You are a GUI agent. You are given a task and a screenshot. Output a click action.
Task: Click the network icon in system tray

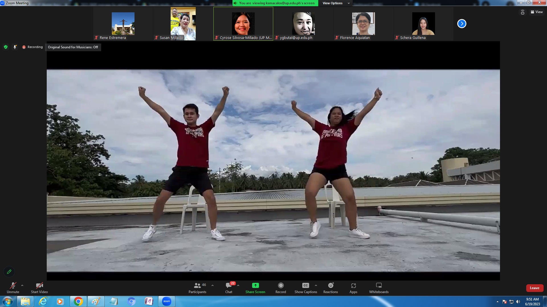tap(511, 302)
